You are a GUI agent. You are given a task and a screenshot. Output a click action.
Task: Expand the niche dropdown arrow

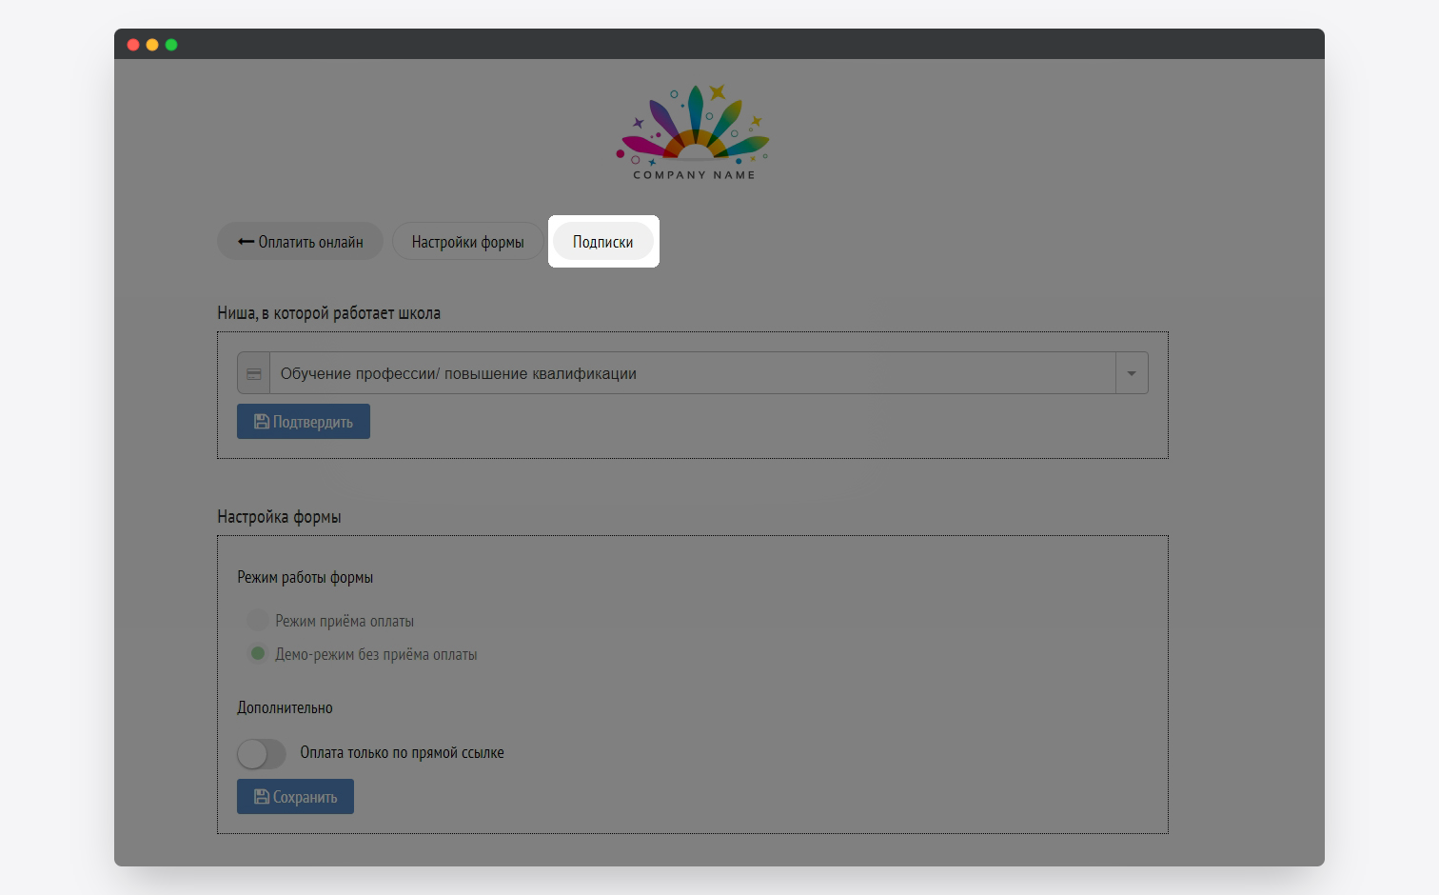click(x=1132, y=373)
